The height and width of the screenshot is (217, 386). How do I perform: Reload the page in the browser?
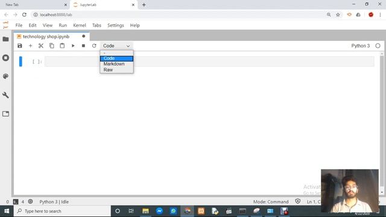pyautogui.click(x=24, y=14)
